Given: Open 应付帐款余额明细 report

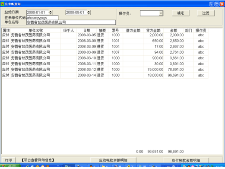Looking at the screenshot, I should (186, 160).
